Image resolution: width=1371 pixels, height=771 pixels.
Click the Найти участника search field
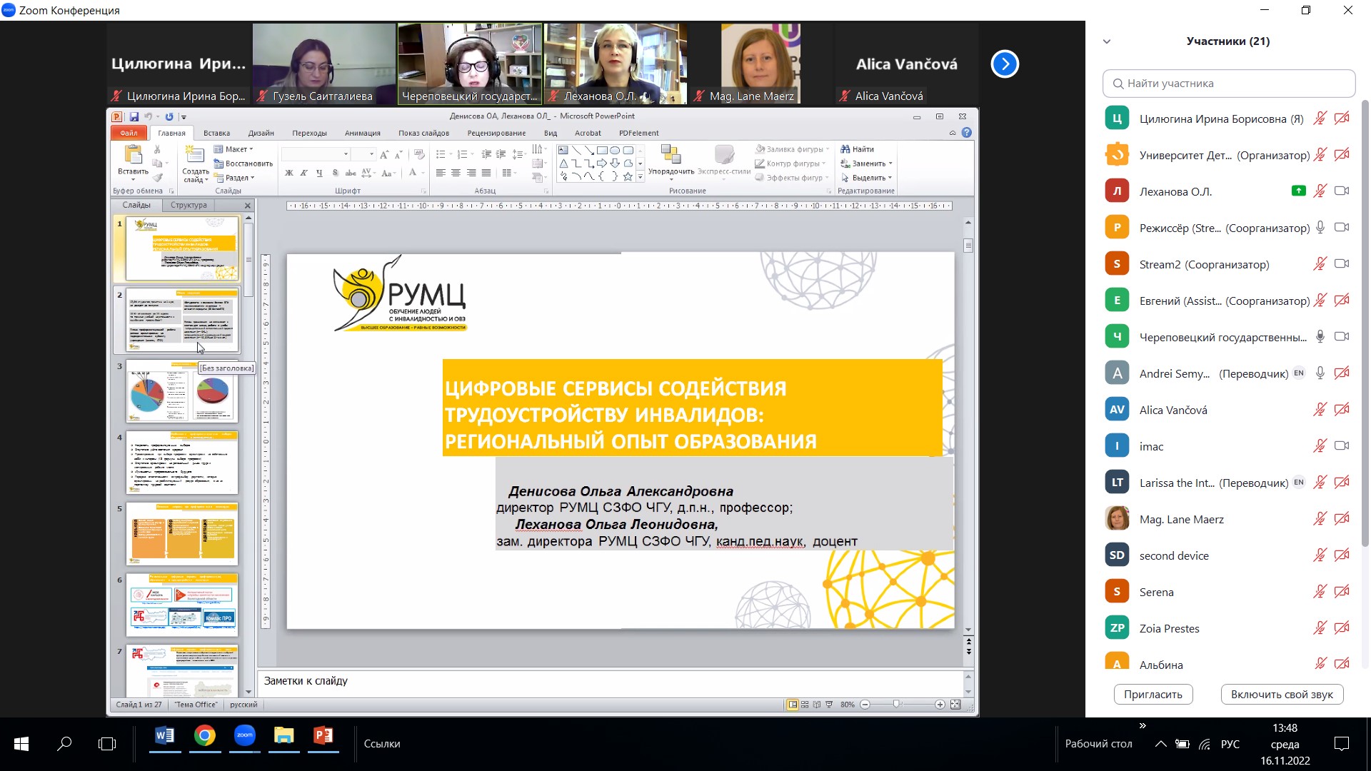pyautogui.click(x=1228, y=84)
